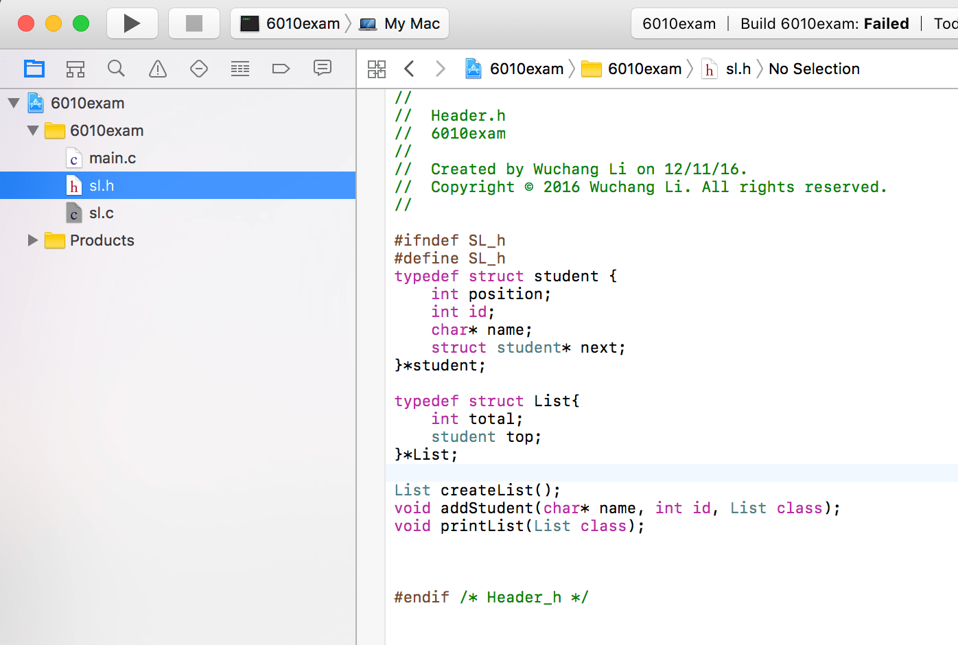Image resolution: width=958 pixels, height=645 pixels.
Task: Open the Find navigator magnifying glass
Action: tap(116, 68)
